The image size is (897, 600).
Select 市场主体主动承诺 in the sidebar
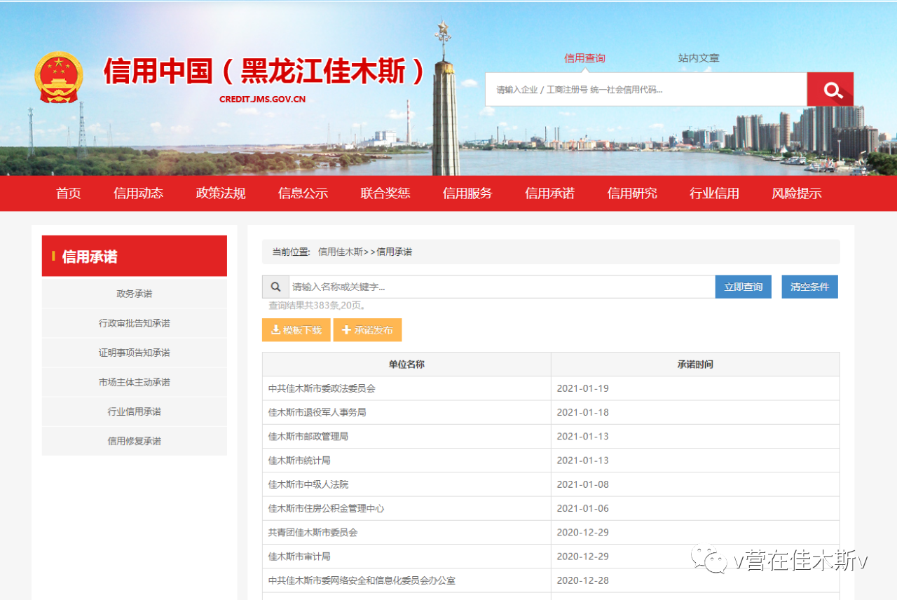(x=135, y=382)
